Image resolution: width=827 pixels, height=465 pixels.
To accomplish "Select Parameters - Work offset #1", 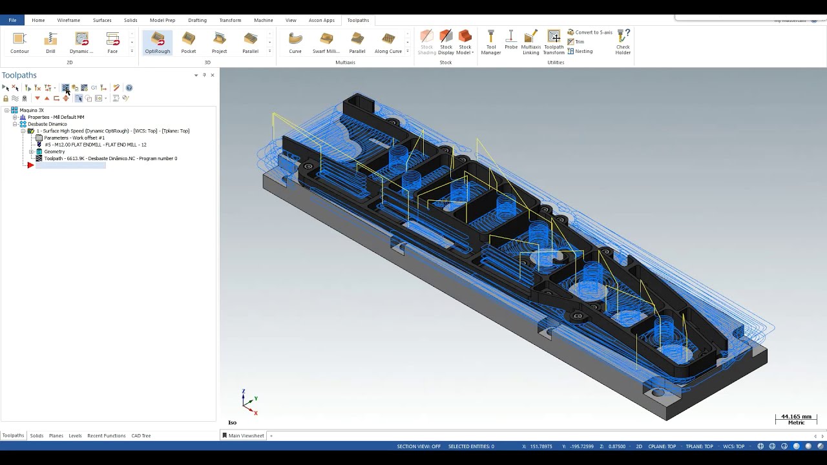I will pyautogui.click(x=74, y=138).
